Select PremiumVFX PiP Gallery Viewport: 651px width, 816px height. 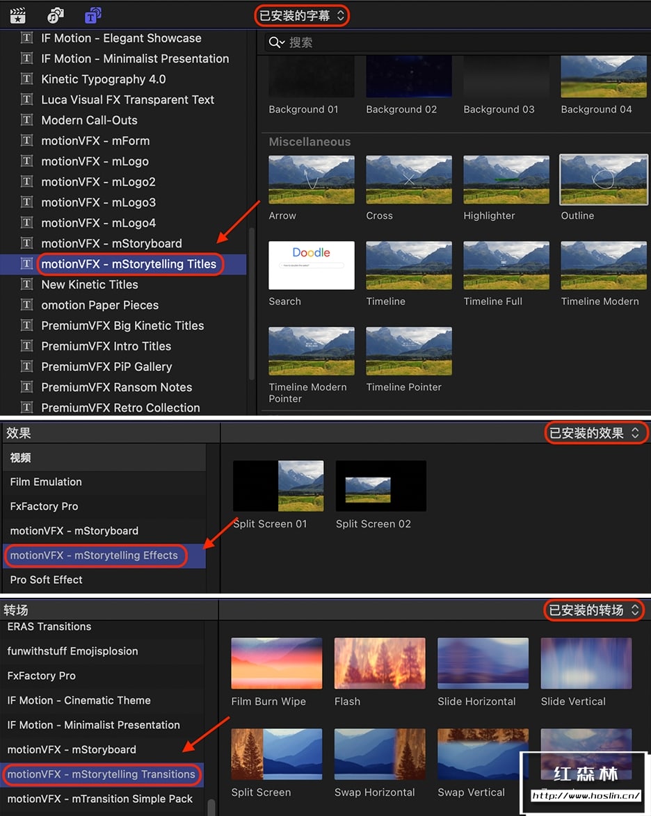point(106,366)
